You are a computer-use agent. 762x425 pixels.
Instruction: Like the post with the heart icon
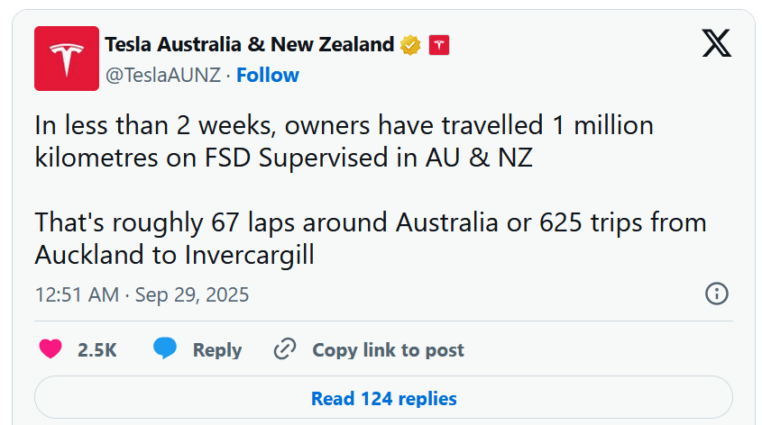[x=50, y=349]
